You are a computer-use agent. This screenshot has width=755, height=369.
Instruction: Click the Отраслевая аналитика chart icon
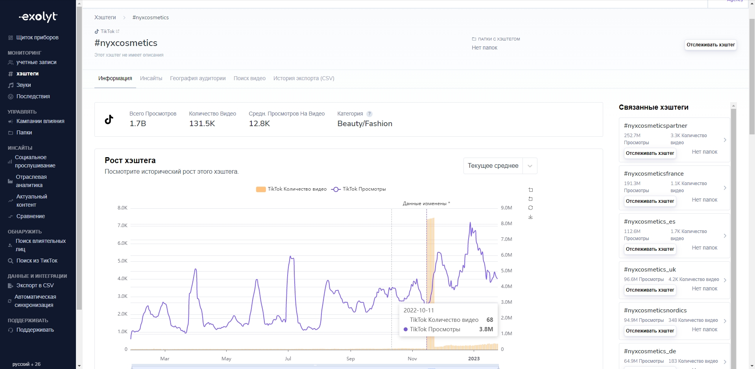(10, 181)
